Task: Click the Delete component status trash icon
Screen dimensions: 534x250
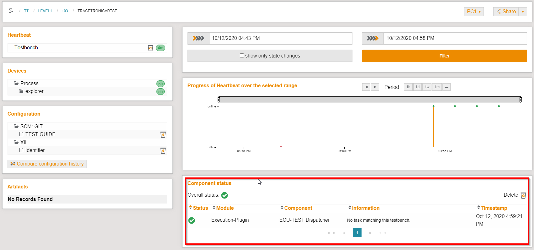Action: [x=523, y=195]
